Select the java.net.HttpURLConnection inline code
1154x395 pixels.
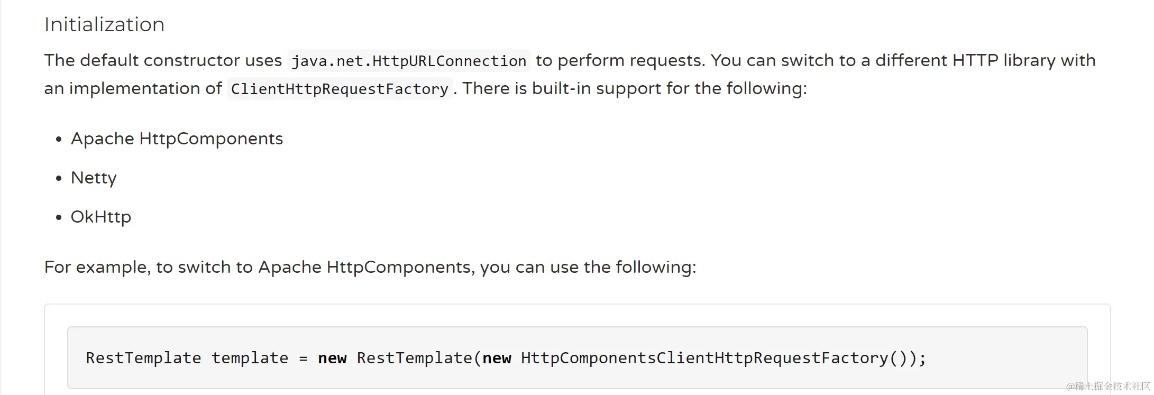tap(409, 61)
